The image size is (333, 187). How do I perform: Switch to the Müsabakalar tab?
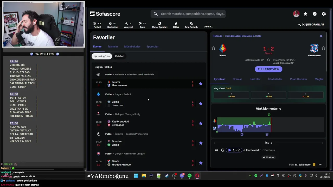(132, 46)
